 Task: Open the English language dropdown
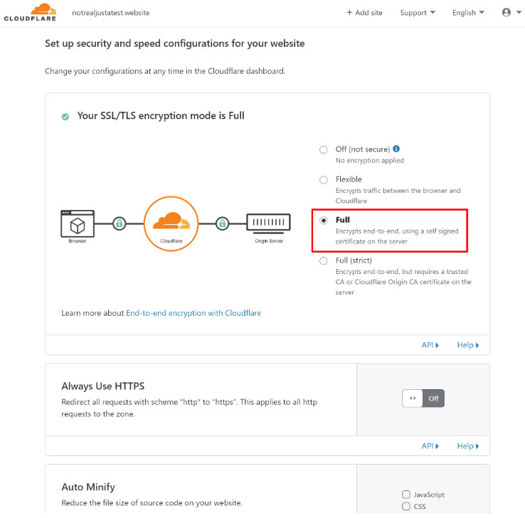coord(468,13)
